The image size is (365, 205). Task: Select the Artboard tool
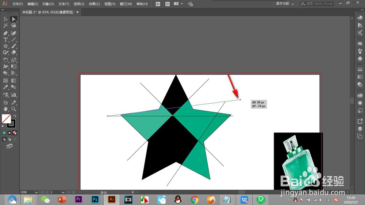pos(5,102)
